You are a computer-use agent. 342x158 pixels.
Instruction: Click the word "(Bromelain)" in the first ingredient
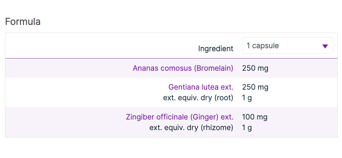pos(214,68)
